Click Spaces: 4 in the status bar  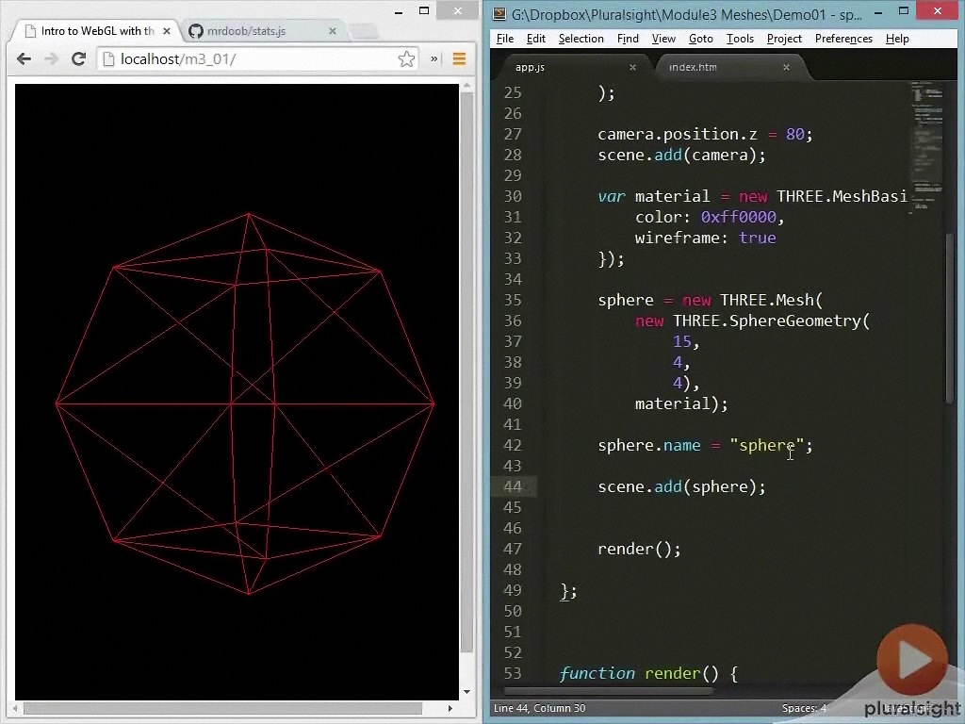pos(804,708)
